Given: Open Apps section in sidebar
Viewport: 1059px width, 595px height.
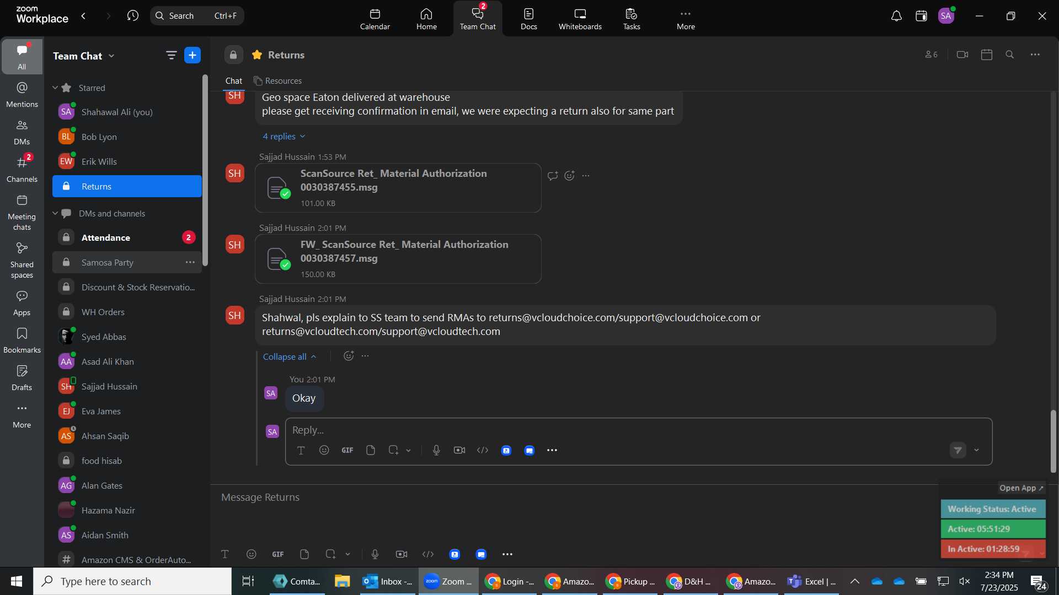Looking at the screenshot, I should coord(22,303).
